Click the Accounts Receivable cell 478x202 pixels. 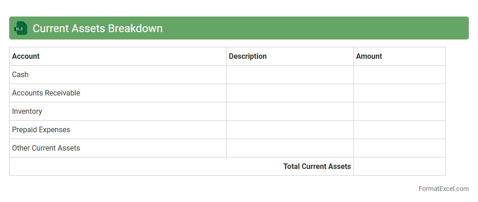[46, 93]
